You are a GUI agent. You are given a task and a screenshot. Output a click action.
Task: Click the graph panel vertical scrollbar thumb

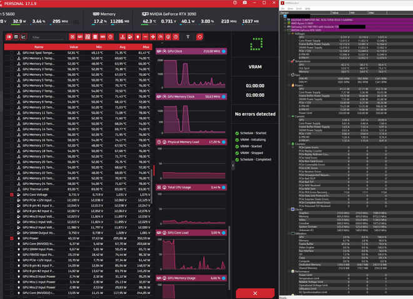(229, 258)
